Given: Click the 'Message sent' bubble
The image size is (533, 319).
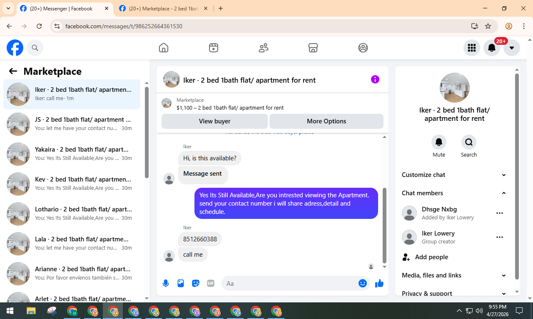Looking at the screenshot, I should click(x=203, y=175).
